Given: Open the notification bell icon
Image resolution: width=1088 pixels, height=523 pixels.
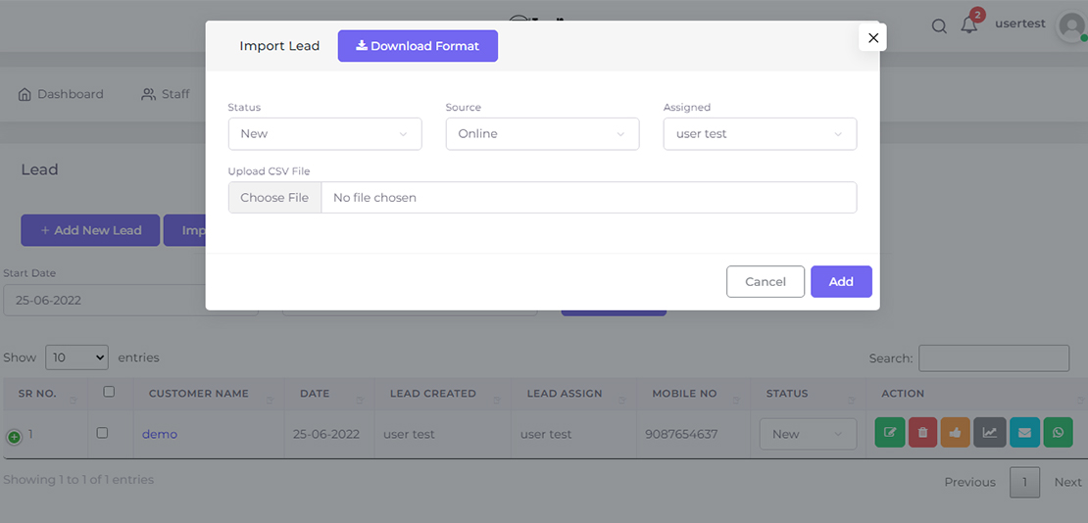Looking at the screenshot, I should point(968,26).
